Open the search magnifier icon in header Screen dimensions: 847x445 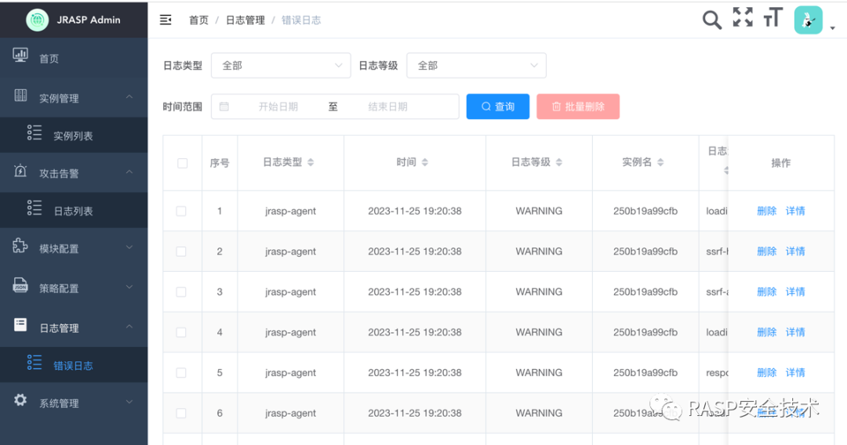[x=711, y=20]
